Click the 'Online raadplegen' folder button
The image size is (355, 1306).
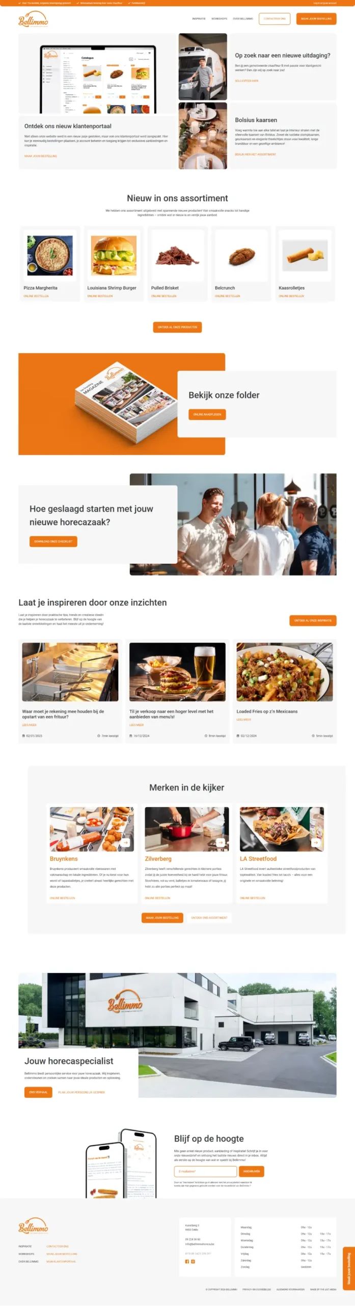(207, 414)
